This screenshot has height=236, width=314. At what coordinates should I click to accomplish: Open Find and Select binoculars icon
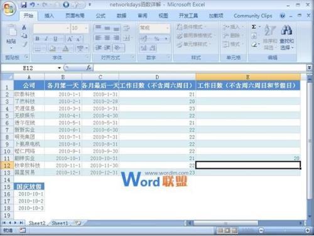pos(286,30)
